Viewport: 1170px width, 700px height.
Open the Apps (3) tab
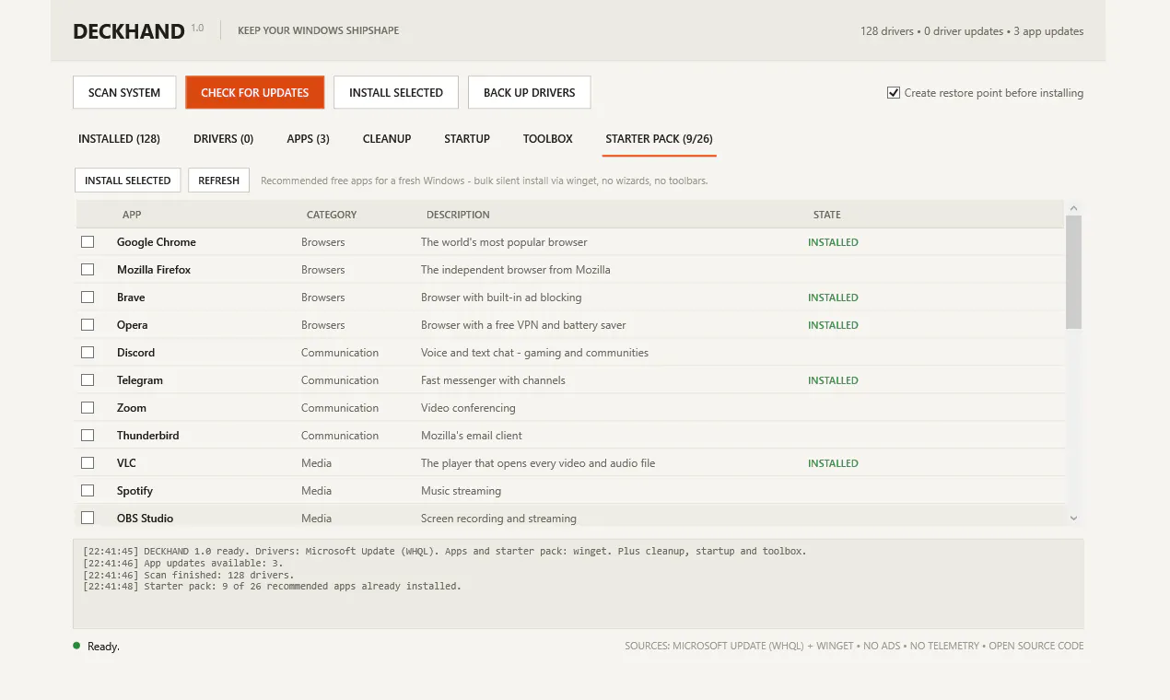click(x=308, y=139)
